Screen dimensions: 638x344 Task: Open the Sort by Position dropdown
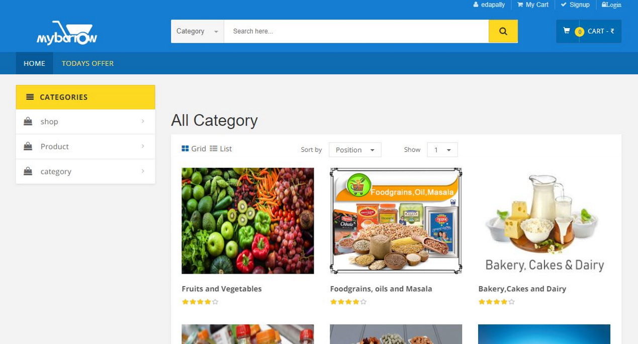click(355, 150)
